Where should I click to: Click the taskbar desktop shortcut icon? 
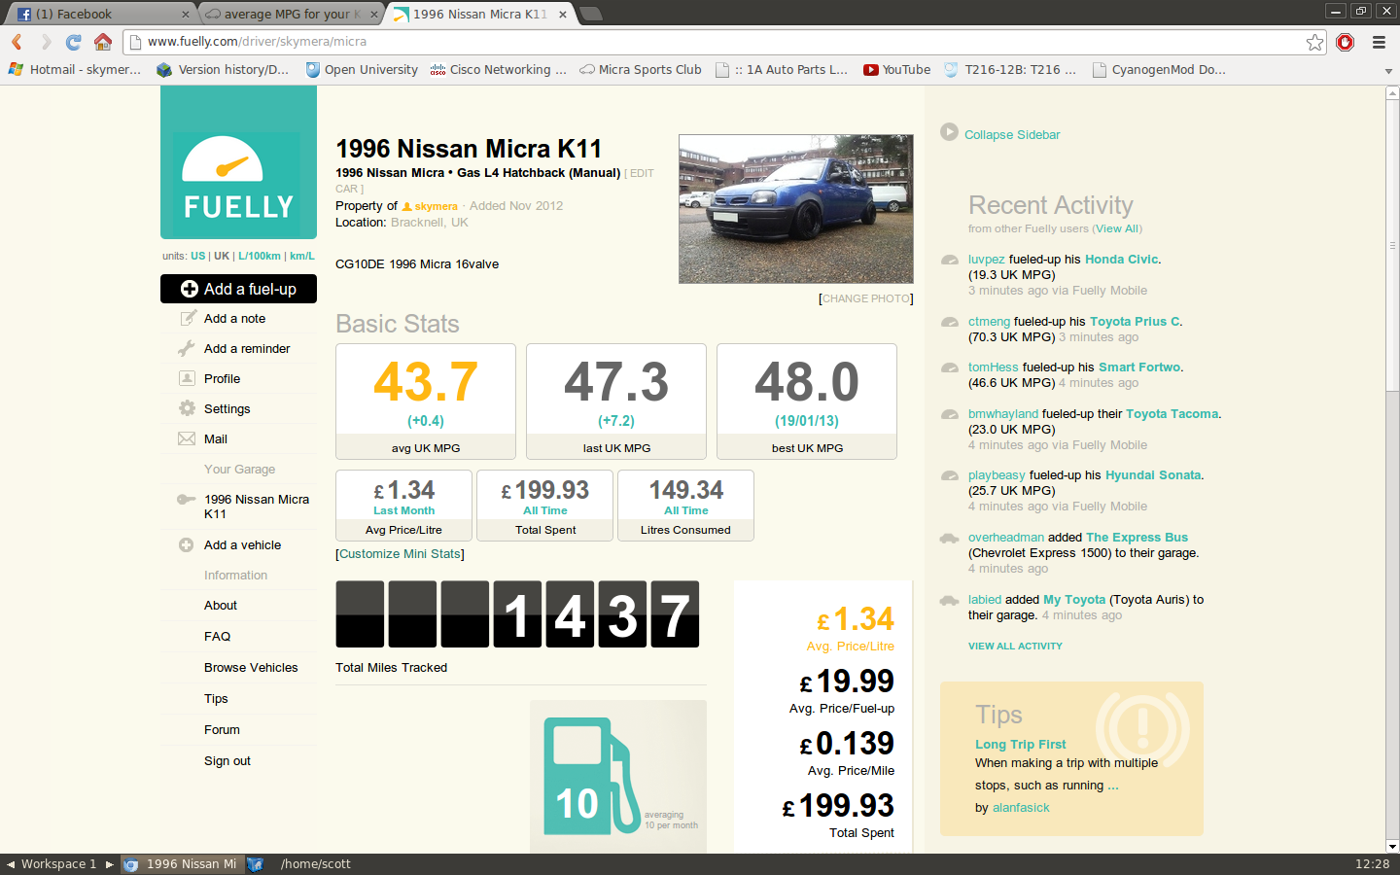pos(256,863)
